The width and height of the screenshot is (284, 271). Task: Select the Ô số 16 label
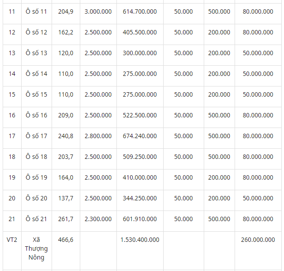[37, 115]
